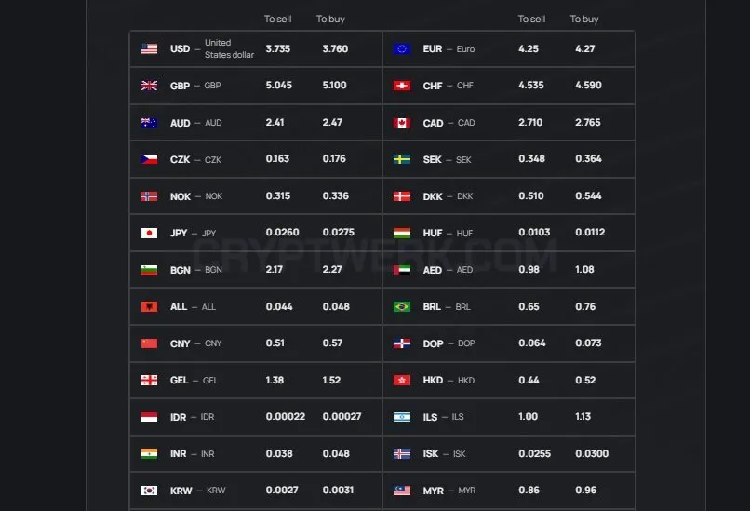This screenshot has width=750, height=511.
Task: Click the Canadian flag next to CAD
Action: point(402,123)
